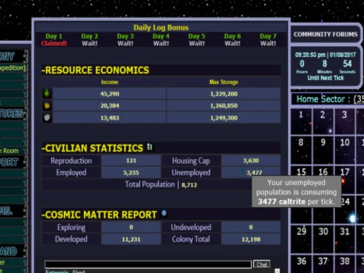Open the Community Forums link
This screenshot has width=364, height=273.
click(325, 34)
